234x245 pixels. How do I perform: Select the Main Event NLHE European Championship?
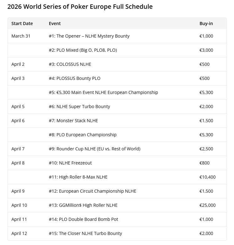point(103,92)
